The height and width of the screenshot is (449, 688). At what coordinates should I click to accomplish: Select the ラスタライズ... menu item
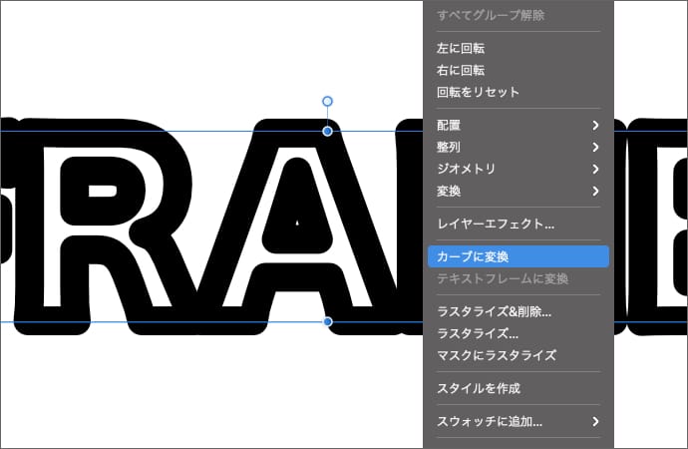(478, 333)
